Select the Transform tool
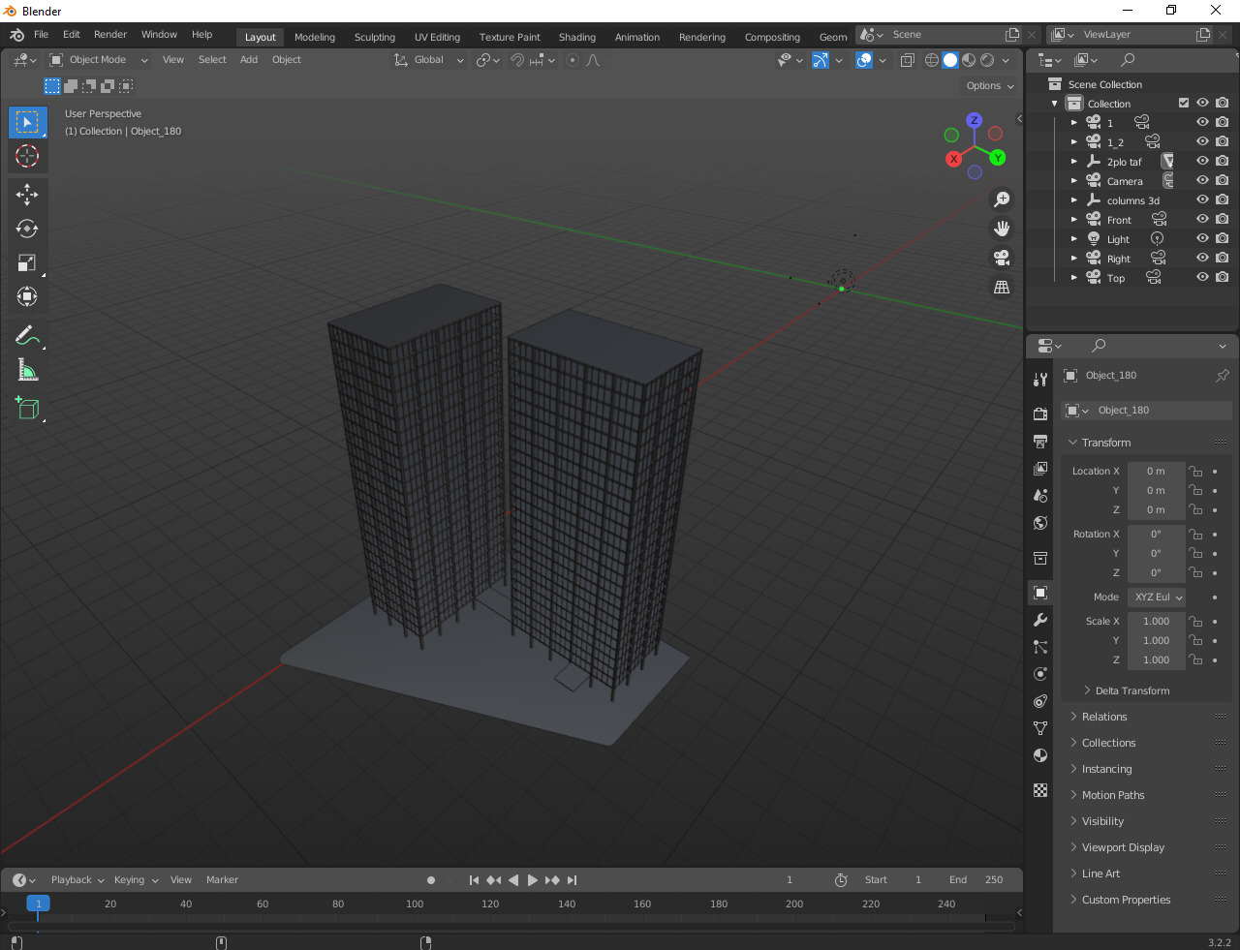Viewport: 1240px width, 950px height. [27, 296]
